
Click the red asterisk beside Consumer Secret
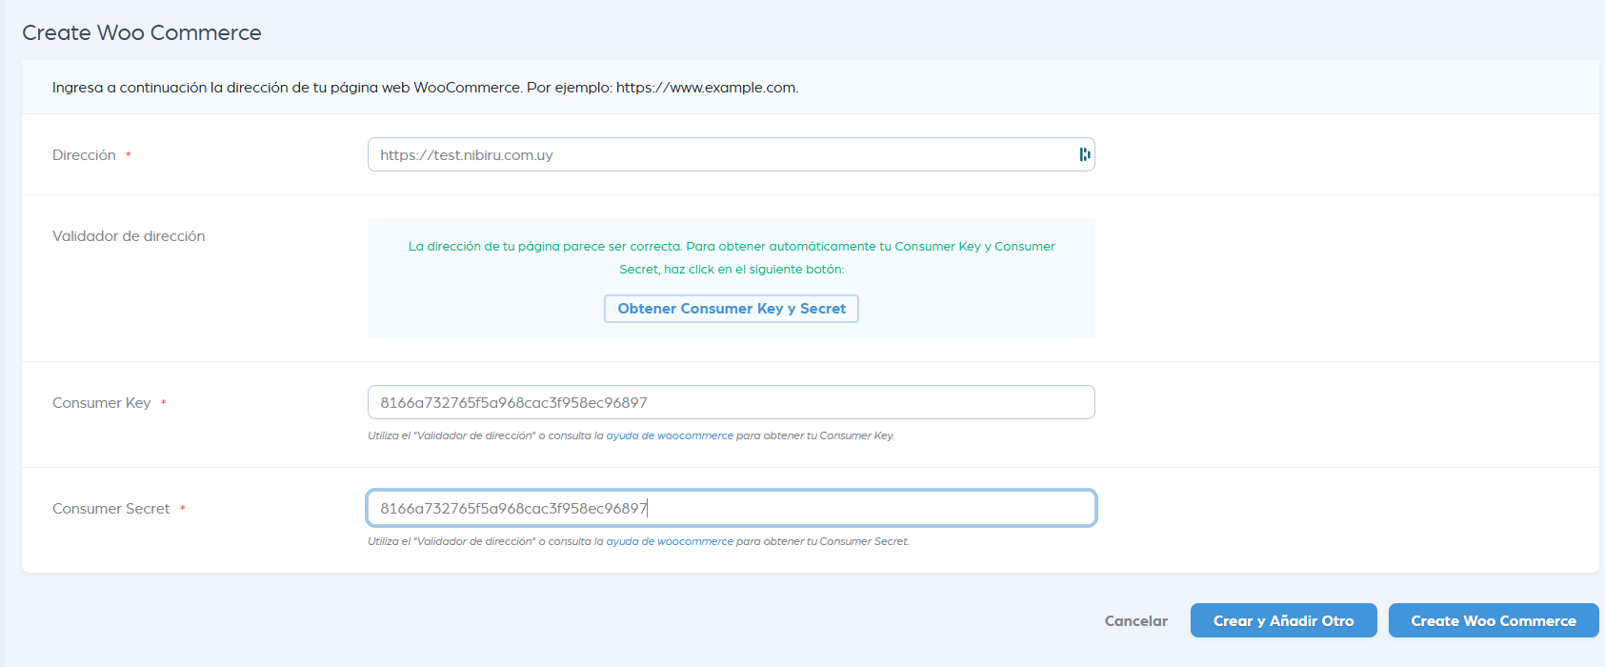click(x=183, y=509)
